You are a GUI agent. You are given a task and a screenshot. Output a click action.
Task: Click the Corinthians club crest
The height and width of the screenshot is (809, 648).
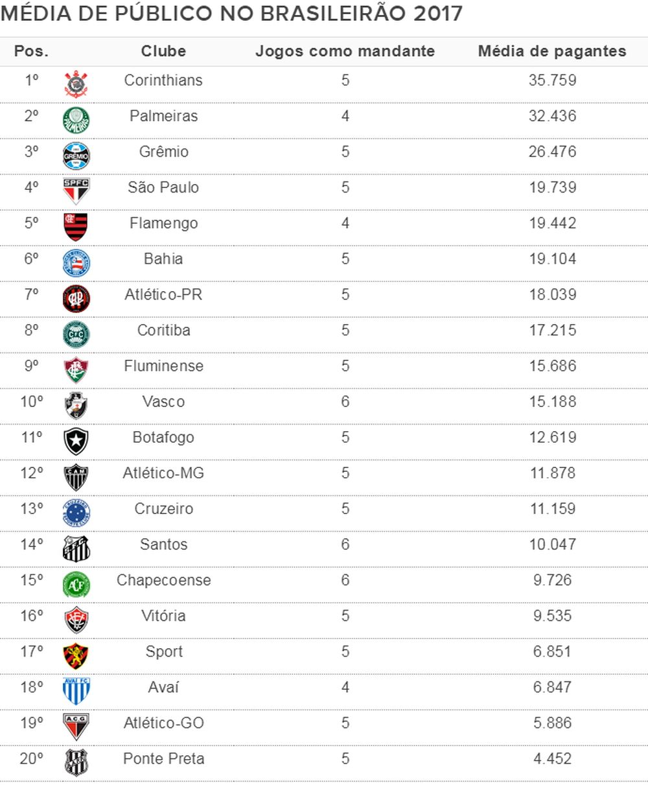76,84
